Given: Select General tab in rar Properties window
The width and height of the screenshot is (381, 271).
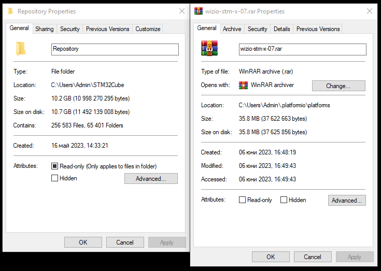Looking at the screenshot, I should click(207, 28).
